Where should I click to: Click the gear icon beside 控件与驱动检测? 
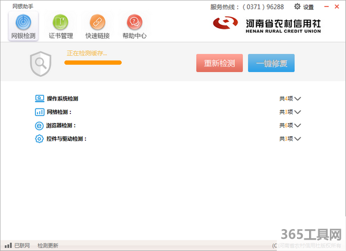click(39, 138)
